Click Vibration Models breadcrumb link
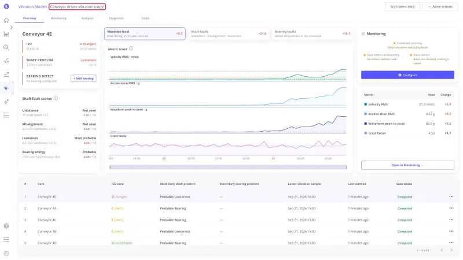Viewport: 463px width, 260px height. [x=32, y=6]
